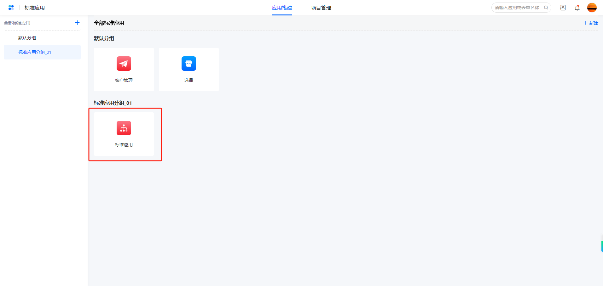Open the blue 选品 shop icon
The width and height of the screenshot is (603, 286).
point(188,64)
